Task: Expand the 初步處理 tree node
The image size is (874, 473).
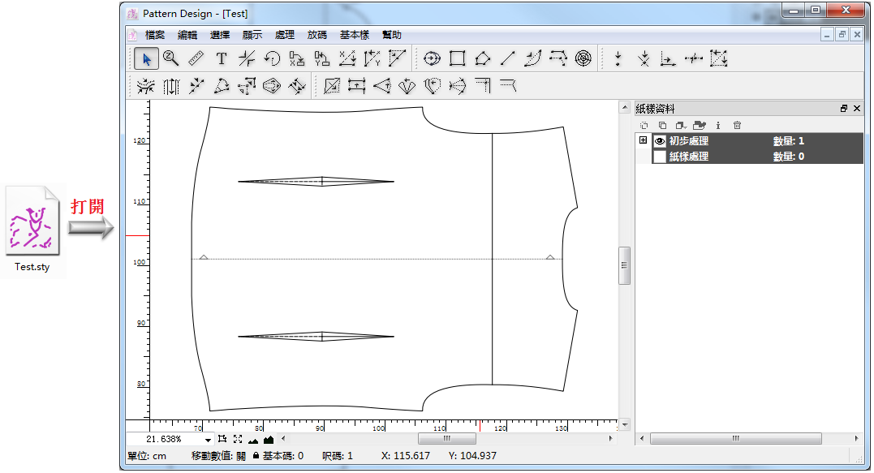Action: [644, 140]
